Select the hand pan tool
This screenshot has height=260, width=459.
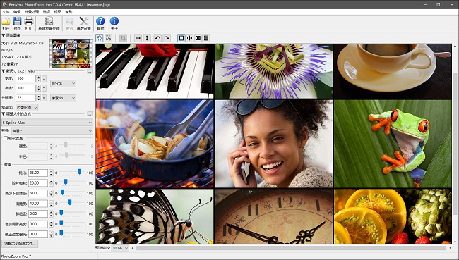(x=100, y=38)
